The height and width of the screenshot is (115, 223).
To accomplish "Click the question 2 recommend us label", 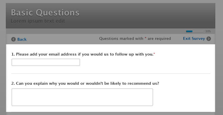I will (85, 83).
